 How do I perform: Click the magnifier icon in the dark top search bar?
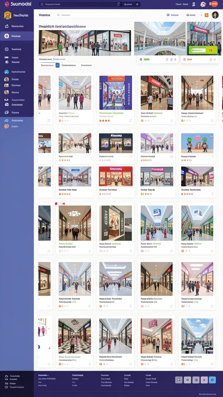42,4
